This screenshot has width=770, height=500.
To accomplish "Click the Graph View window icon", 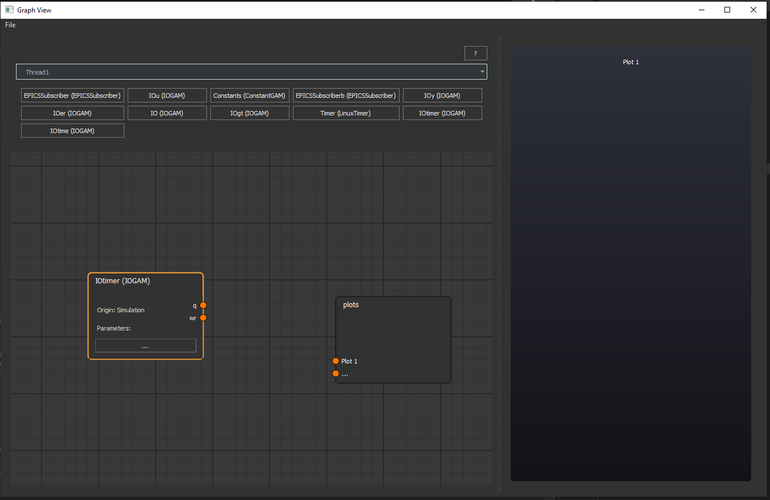I will pos(9,10).
